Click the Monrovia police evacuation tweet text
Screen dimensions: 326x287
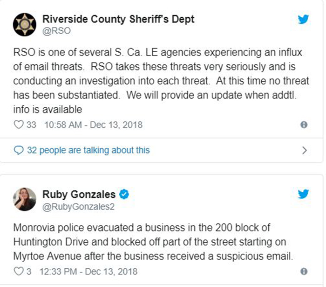click(153, 242)
